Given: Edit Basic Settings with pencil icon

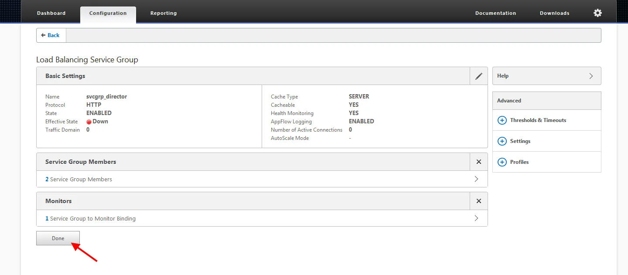Looking at the screenshot, I should [479, 76].
